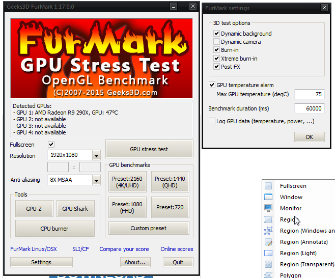This screenshot has width=335, height=278.
Task: Open the FurMark Linux/OSX link
Action: pos(34,249)
